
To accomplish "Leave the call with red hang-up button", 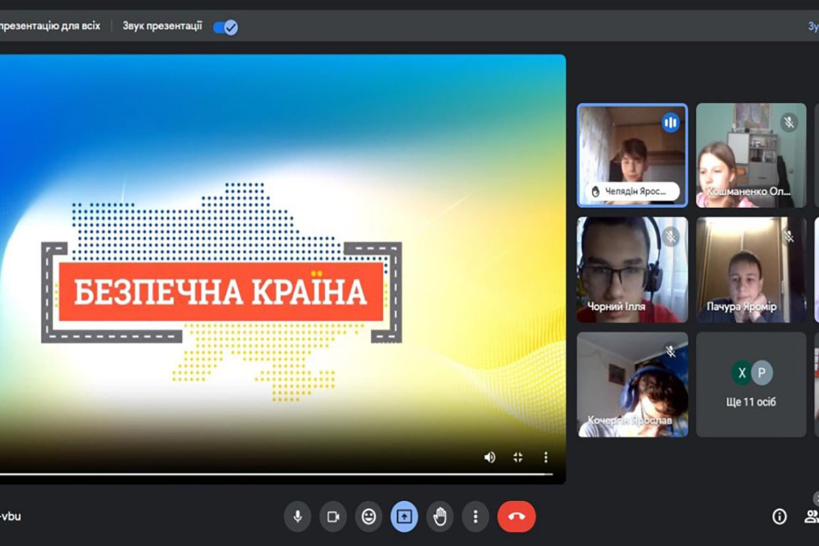I will 517,517.
